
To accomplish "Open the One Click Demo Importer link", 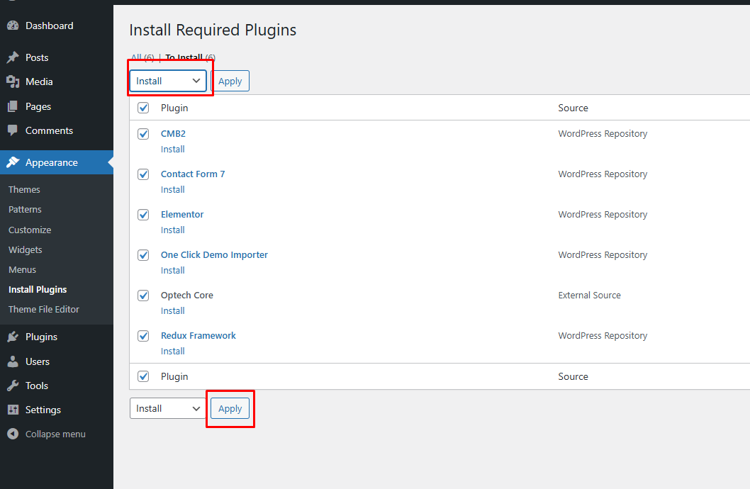I will 214,254.
